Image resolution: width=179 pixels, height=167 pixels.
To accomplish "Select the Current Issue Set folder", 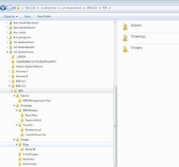I will [x=35, y=135].
